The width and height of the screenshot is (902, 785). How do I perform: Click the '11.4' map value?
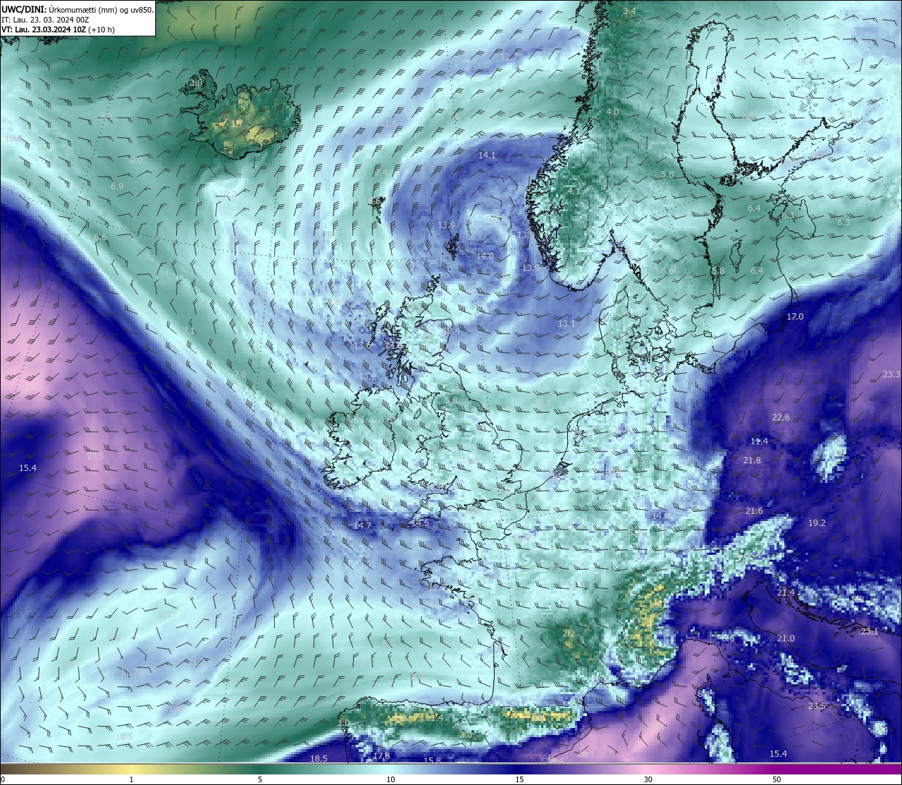pyautogui.click(x=759, y=441)
